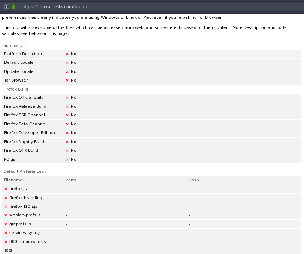The image size is (304, 254).
Task: Click red X icon in Tor Browser row
Action: pyautogui.click(x=67, y=80)
